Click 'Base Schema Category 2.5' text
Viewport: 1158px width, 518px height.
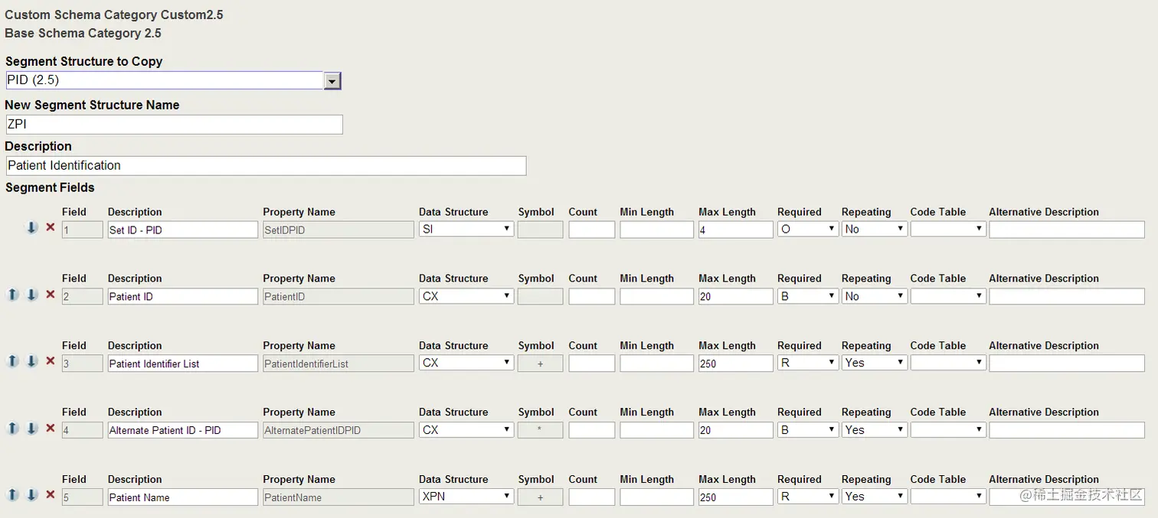(x=83, y=33)
